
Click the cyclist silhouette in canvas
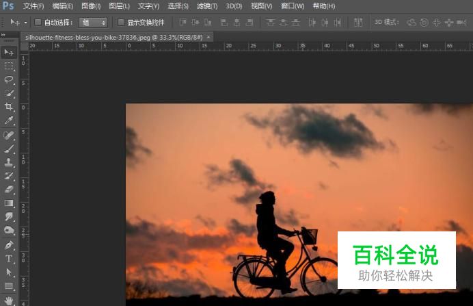tap(275, 242)
